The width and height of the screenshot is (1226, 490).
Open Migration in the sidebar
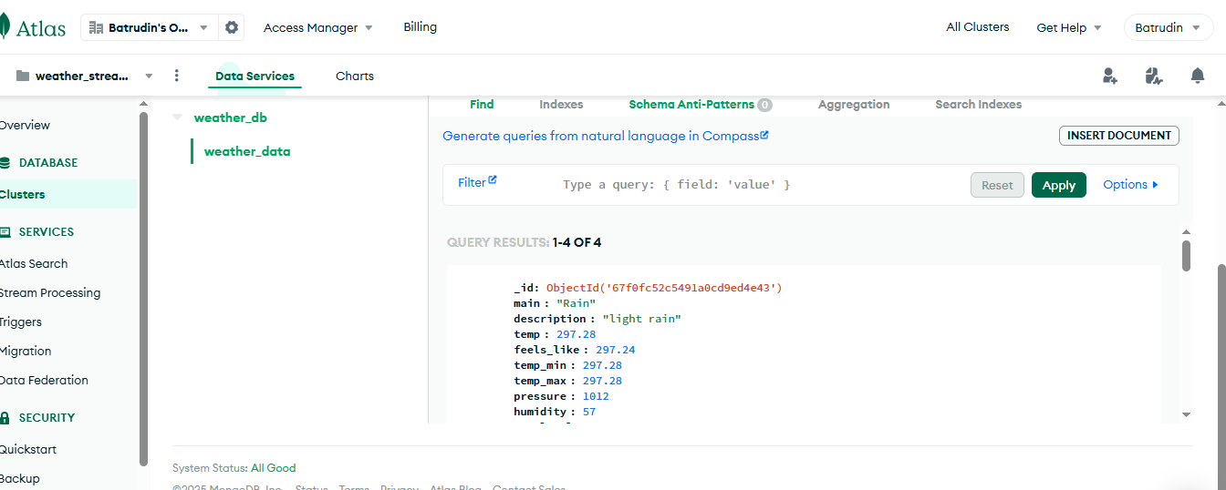[26, 351]
